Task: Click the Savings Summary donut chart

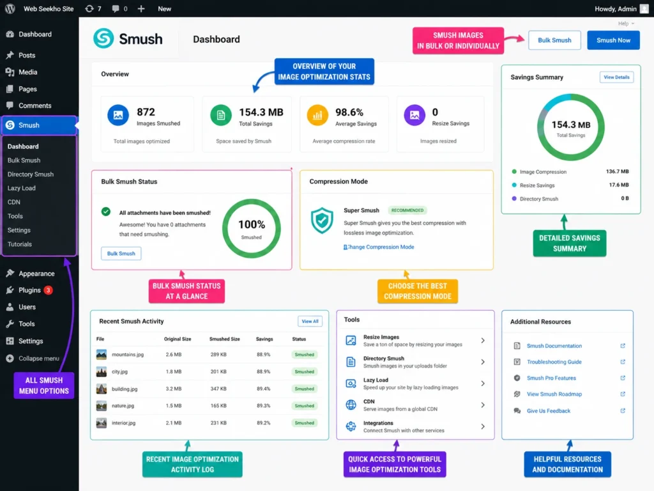Action: [x=570, y=127]
